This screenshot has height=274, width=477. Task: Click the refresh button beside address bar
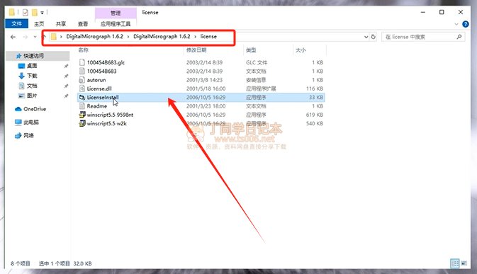click(374, 37)
